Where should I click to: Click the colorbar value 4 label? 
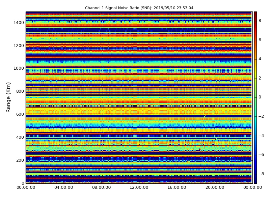260,59
